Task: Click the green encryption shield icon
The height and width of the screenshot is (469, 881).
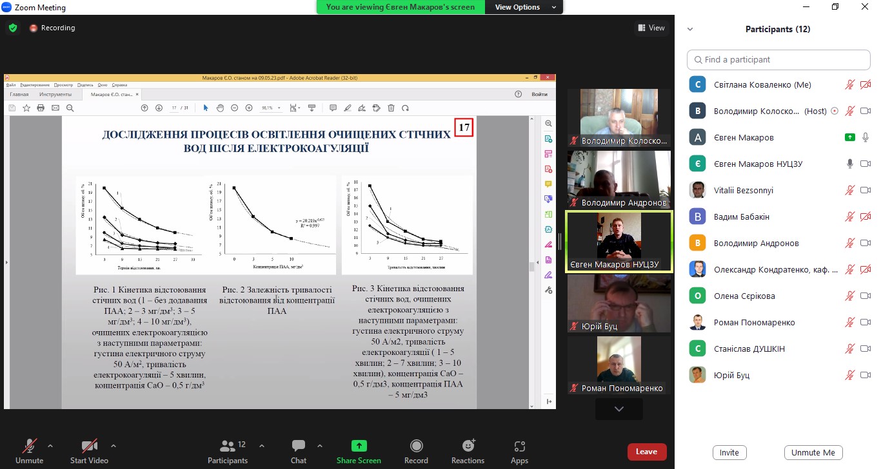Action: 13,28
